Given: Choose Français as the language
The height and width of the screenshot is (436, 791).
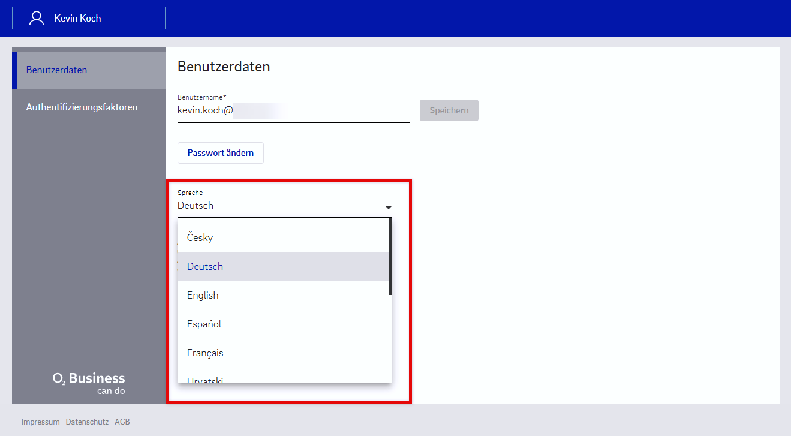Looking at the screenshot, I should pyautogui.click(x=205, y=353).
